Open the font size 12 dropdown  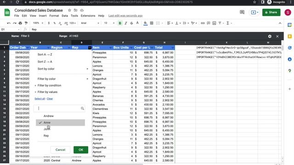click(109, 23)
